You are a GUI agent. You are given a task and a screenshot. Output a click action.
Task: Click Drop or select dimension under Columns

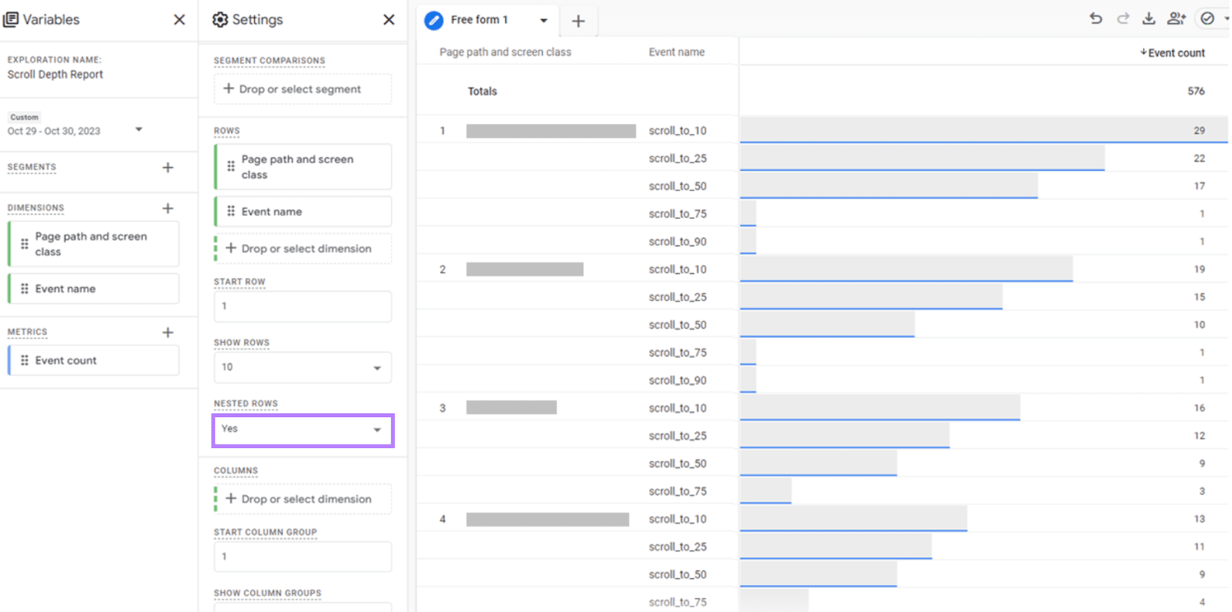pyautogui.click(x=306, y=499)
